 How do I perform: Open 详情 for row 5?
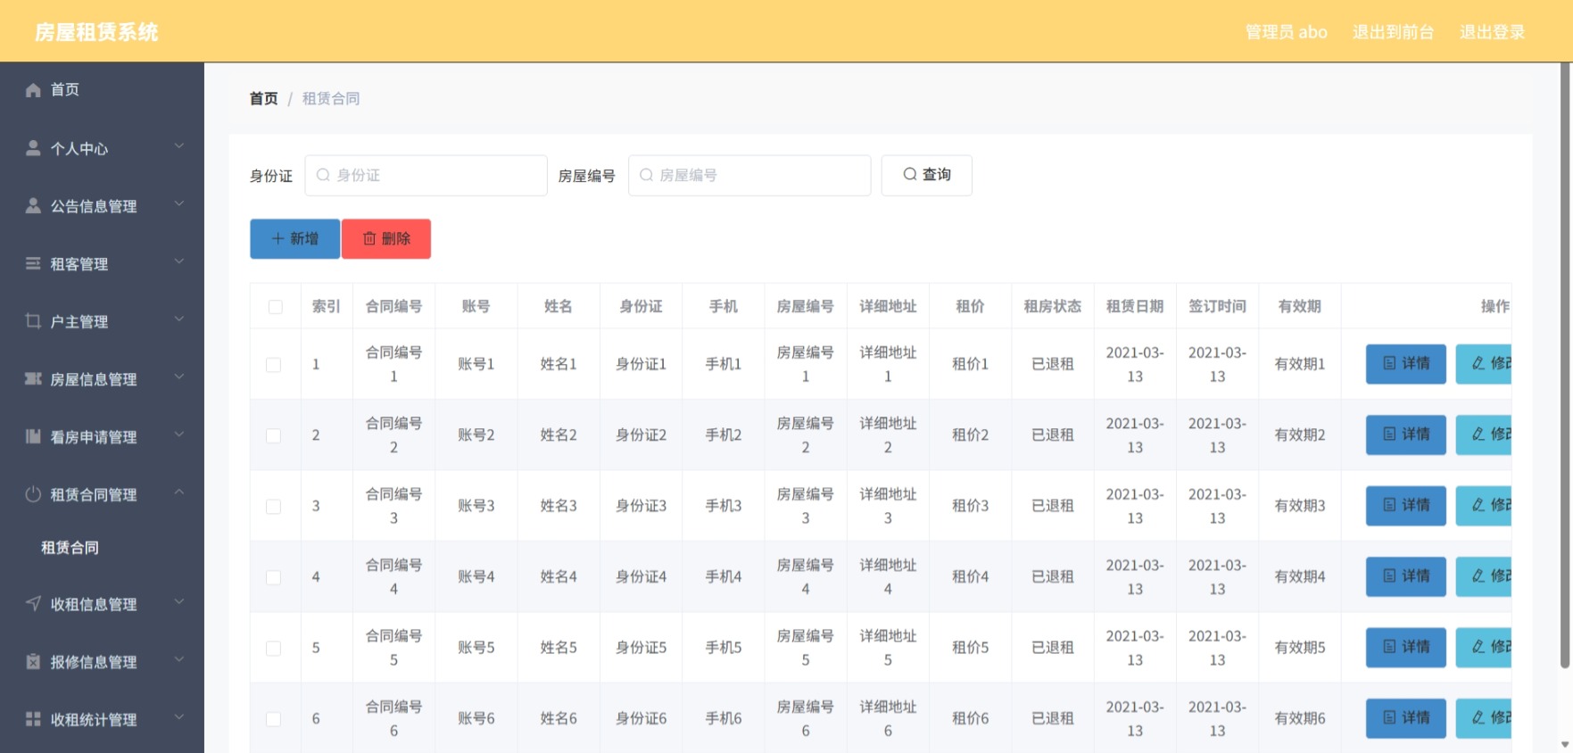(1405, 648)
